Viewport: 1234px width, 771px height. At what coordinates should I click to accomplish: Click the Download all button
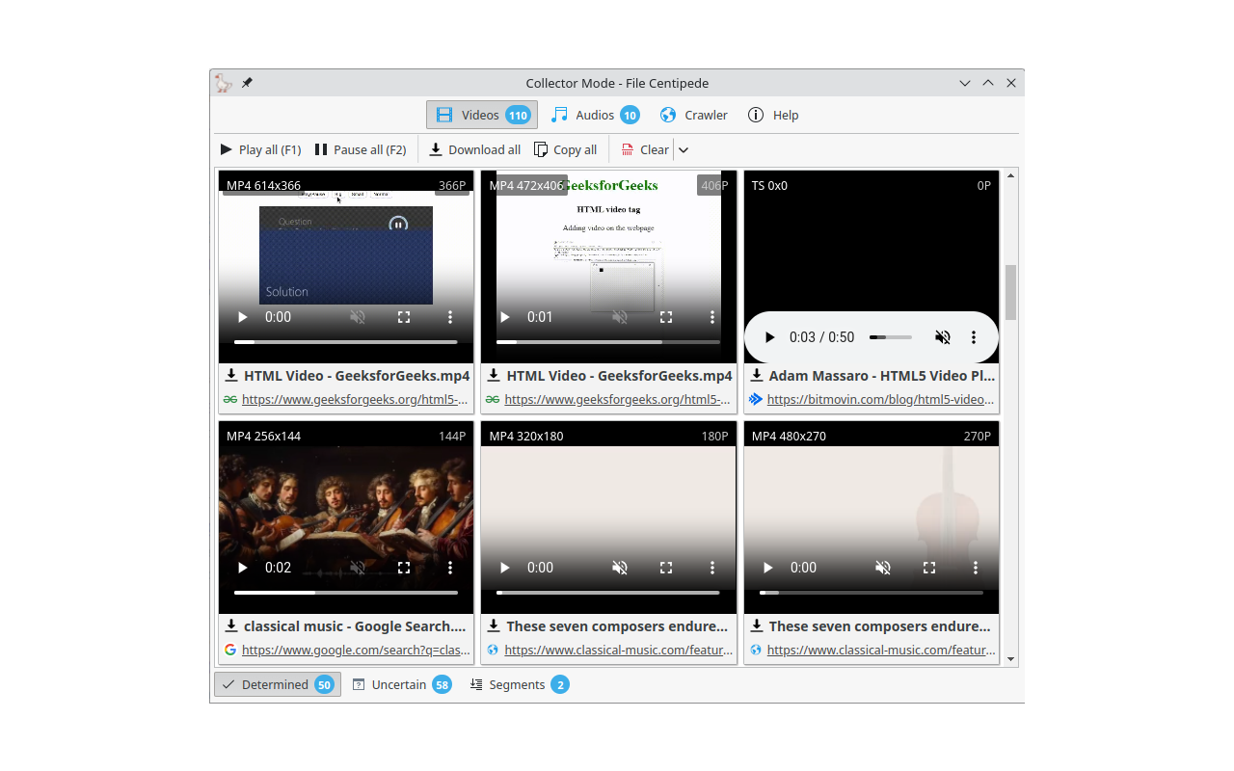click(x=474, y=150)
